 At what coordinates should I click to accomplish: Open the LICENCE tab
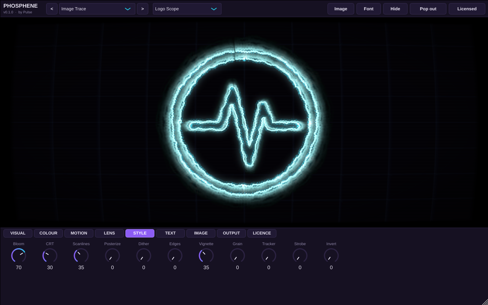(262, 233)
